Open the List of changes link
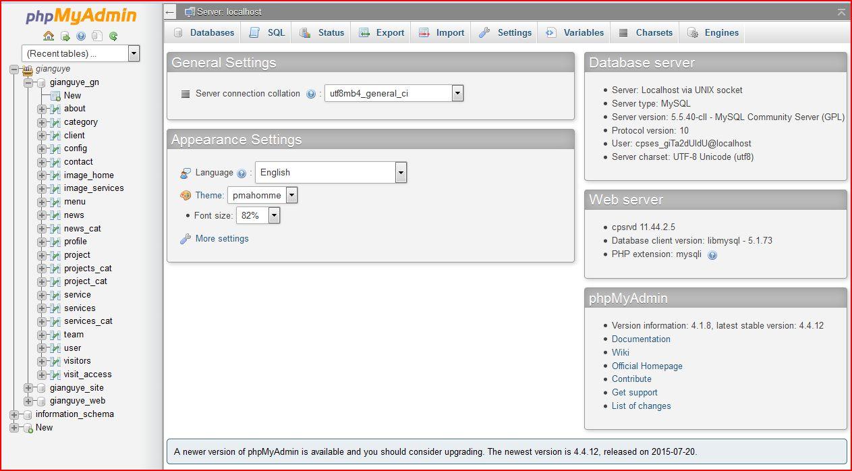This screenshot has height=471, width=852. point(641,406)
